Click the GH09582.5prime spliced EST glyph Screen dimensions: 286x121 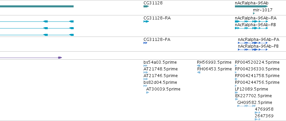click(x=246, y=106)
